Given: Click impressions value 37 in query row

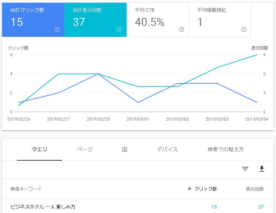Looking at the screenshot, I should pyautogui.click(x=261, y=207).
